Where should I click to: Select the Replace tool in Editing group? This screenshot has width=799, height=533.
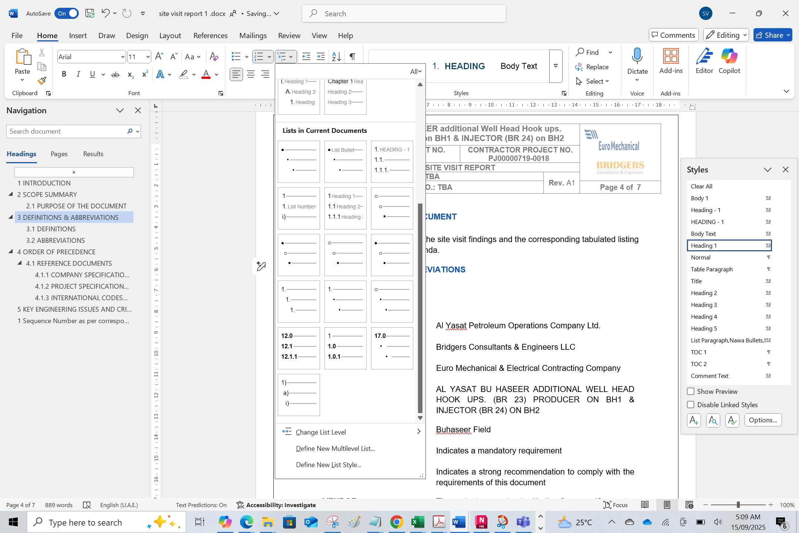[596, 67]
